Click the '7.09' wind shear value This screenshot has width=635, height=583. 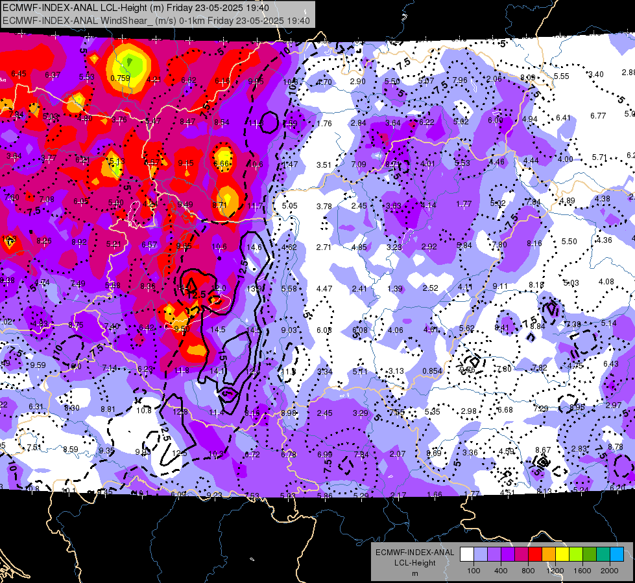click(x=359, y=165)
